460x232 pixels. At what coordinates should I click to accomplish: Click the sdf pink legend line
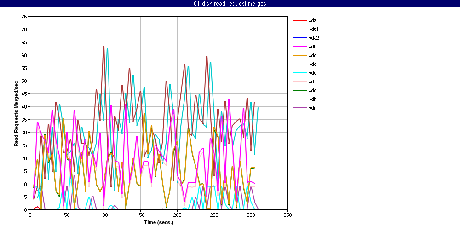point(299,81)
